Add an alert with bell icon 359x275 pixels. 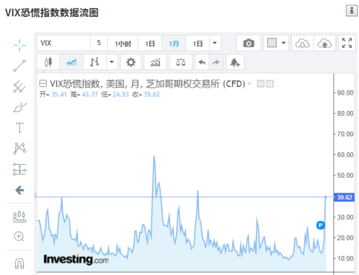[235, 62]
